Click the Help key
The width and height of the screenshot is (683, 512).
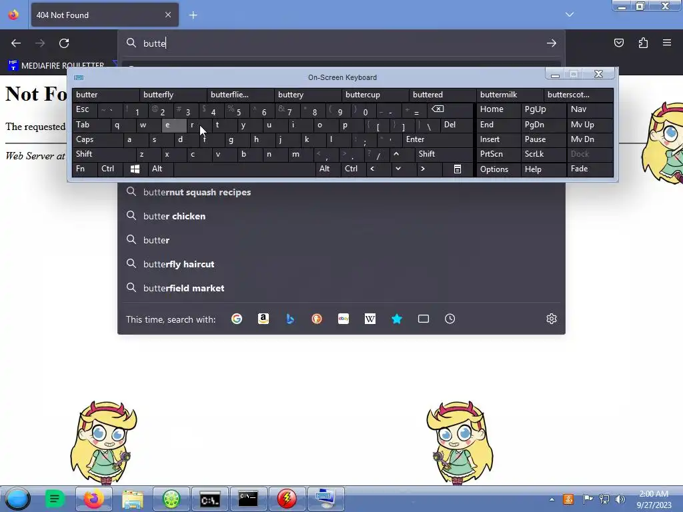click(x=544, y=169)
